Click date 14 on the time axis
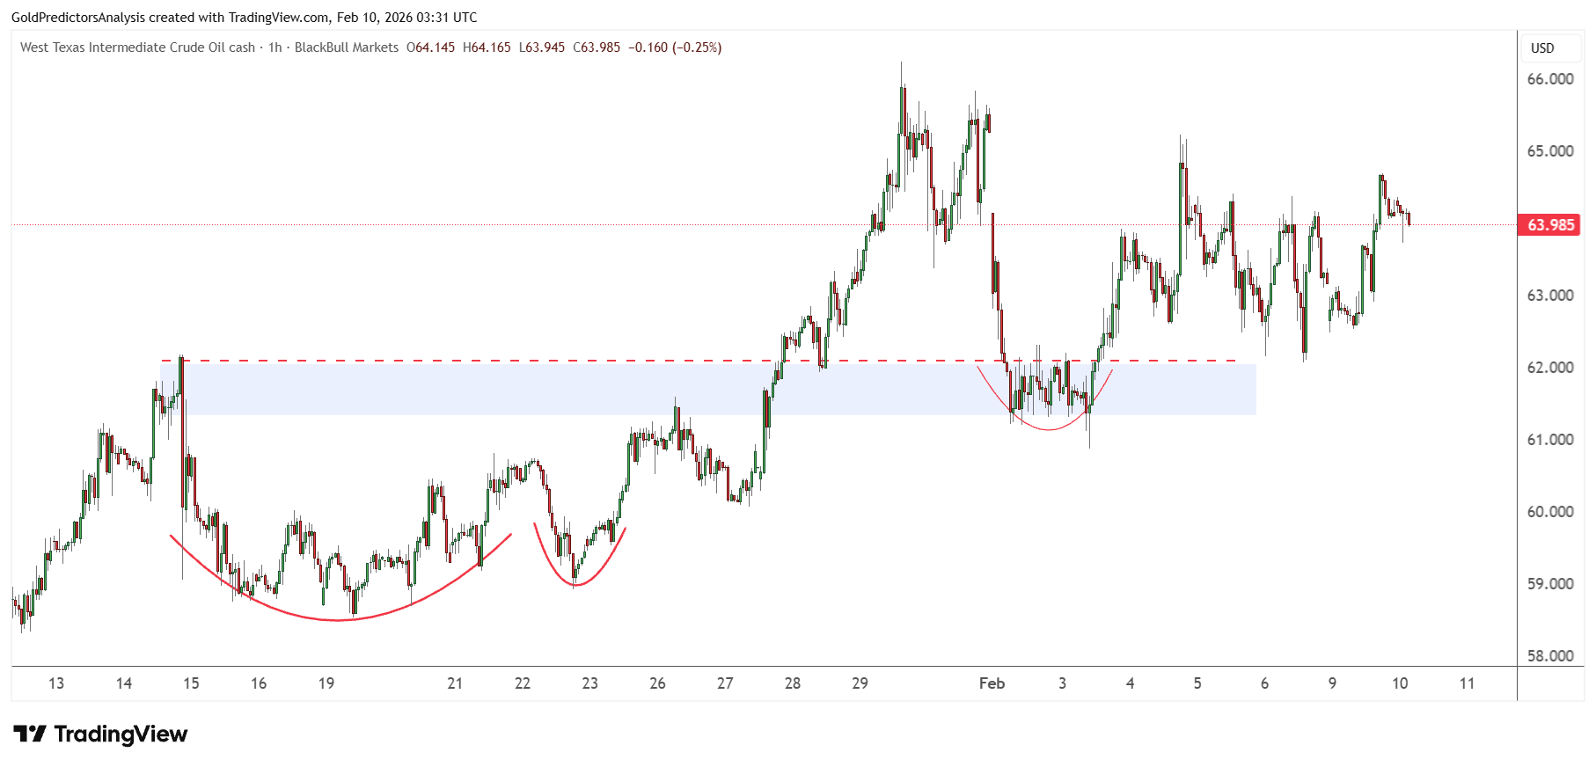The height and width of the screenshot is (767, 1596). pyautogui.click(x=124, y=683)
